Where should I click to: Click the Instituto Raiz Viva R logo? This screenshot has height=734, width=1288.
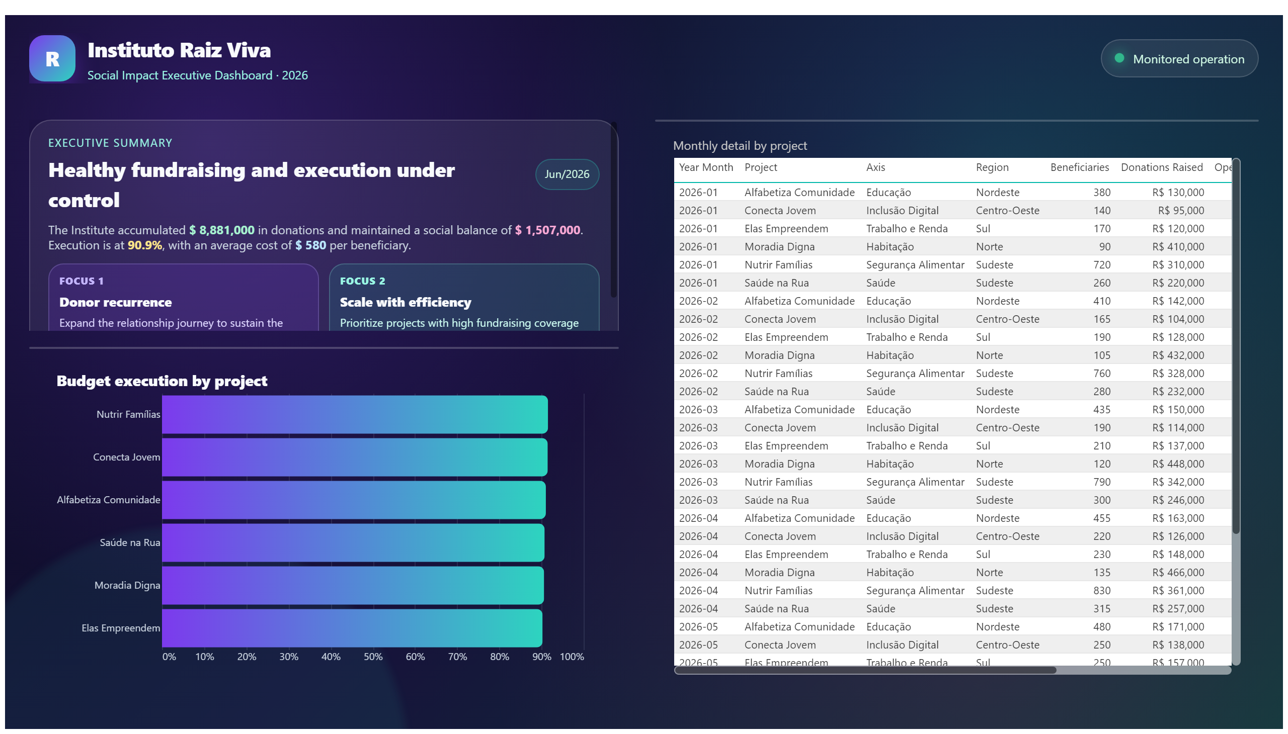pos(52,58)
